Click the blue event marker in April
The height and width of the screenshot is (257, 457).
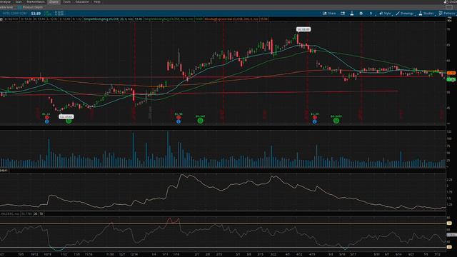314,121
